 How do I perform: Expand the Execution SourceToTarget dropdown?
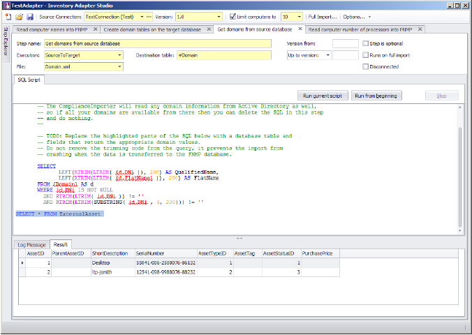[120, 55]
